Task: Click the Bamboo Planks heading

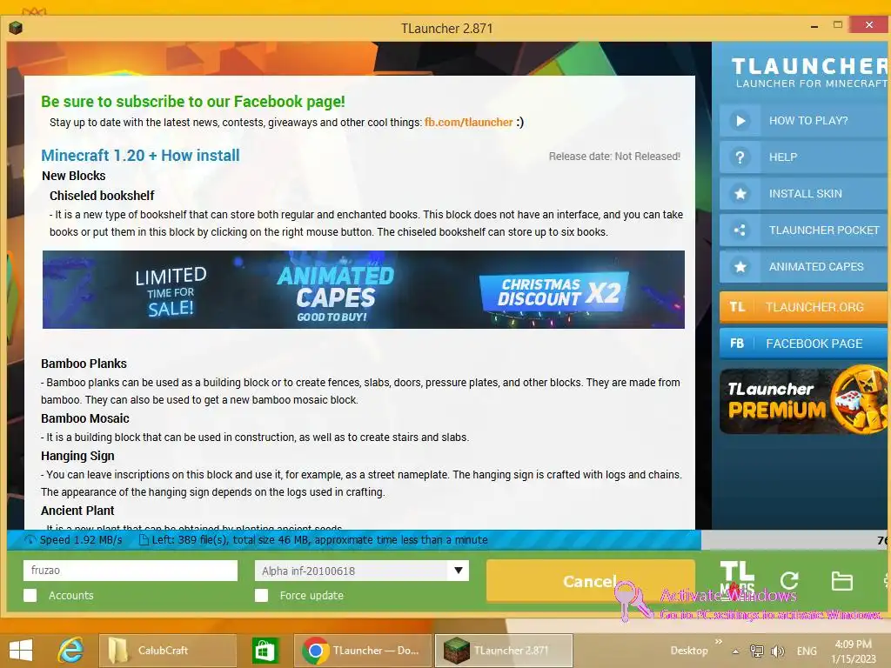Action: coord(84,364)
